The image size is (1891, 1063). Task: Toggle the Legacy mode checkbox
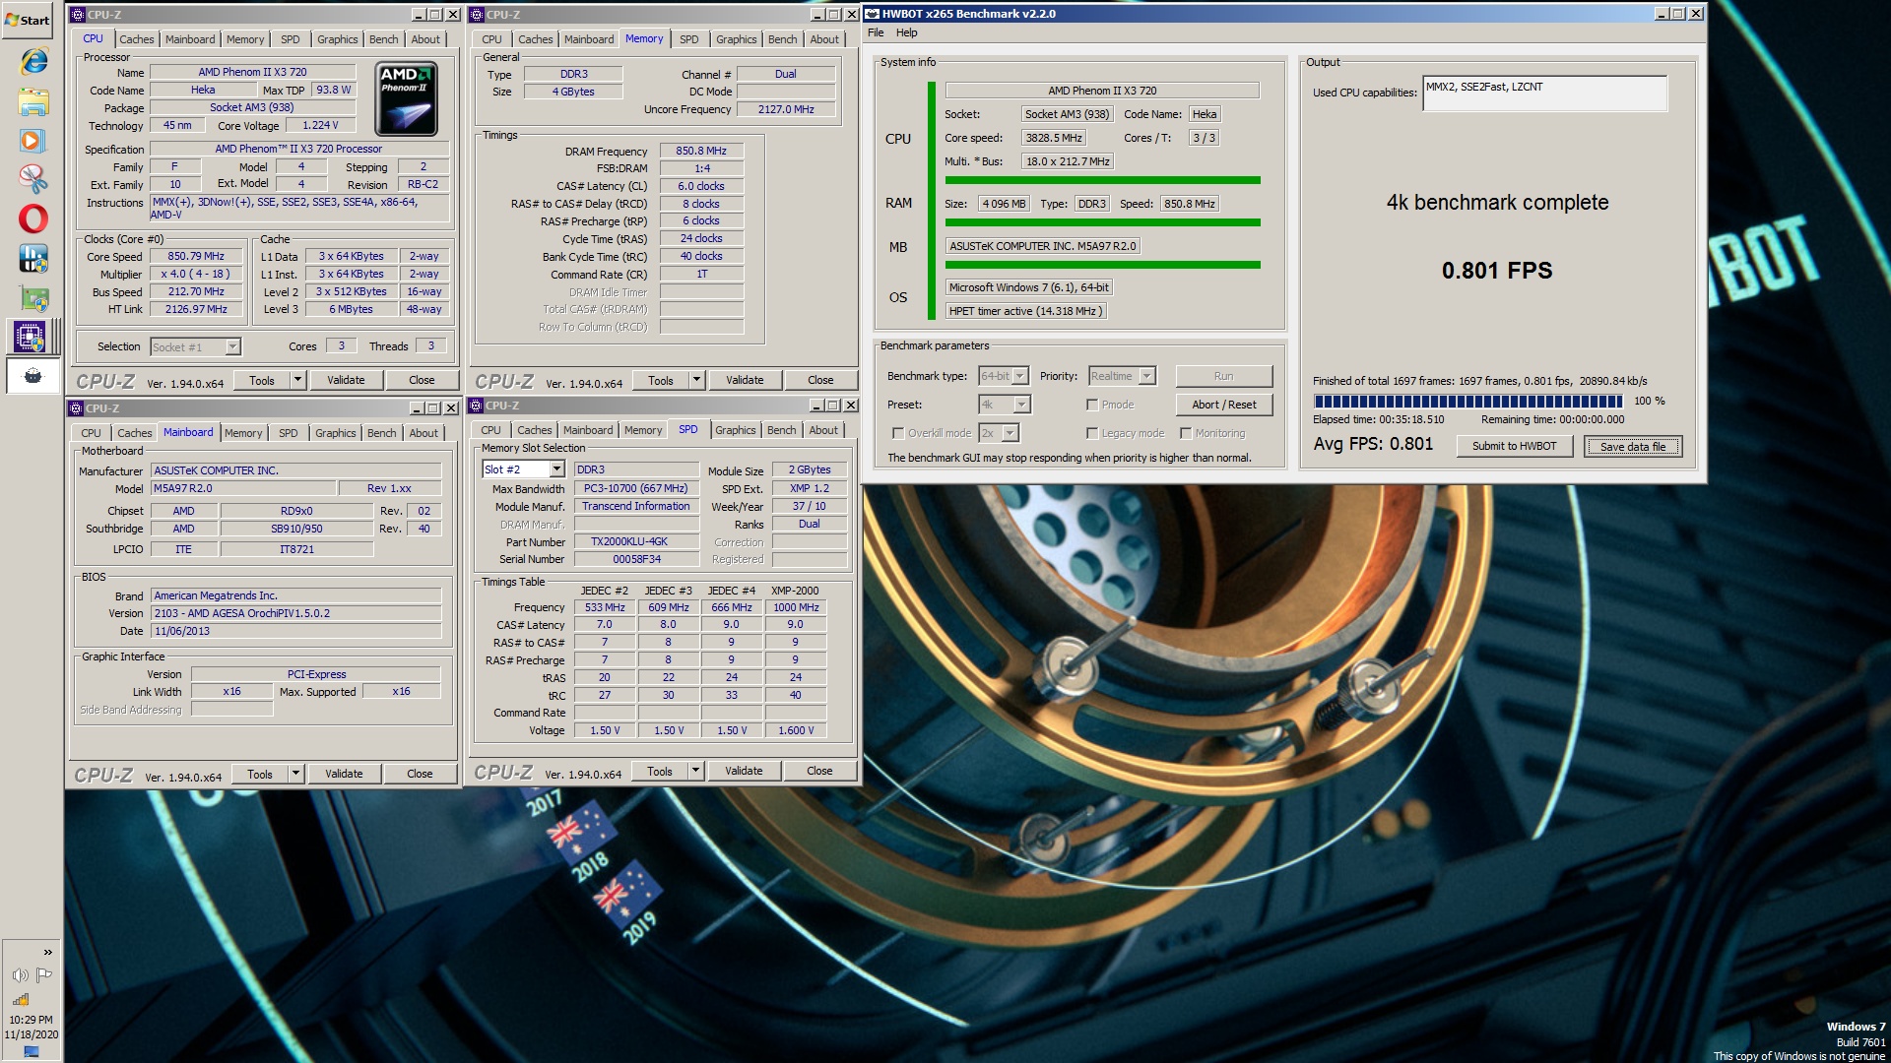(x=1092, y=433)
